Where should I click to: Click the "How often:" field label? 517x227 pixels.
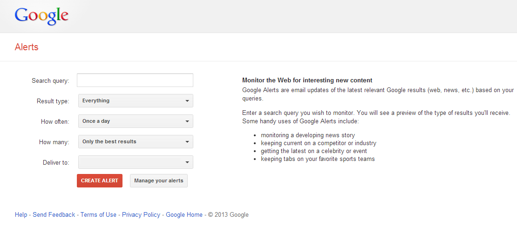[x=55, y=122]
